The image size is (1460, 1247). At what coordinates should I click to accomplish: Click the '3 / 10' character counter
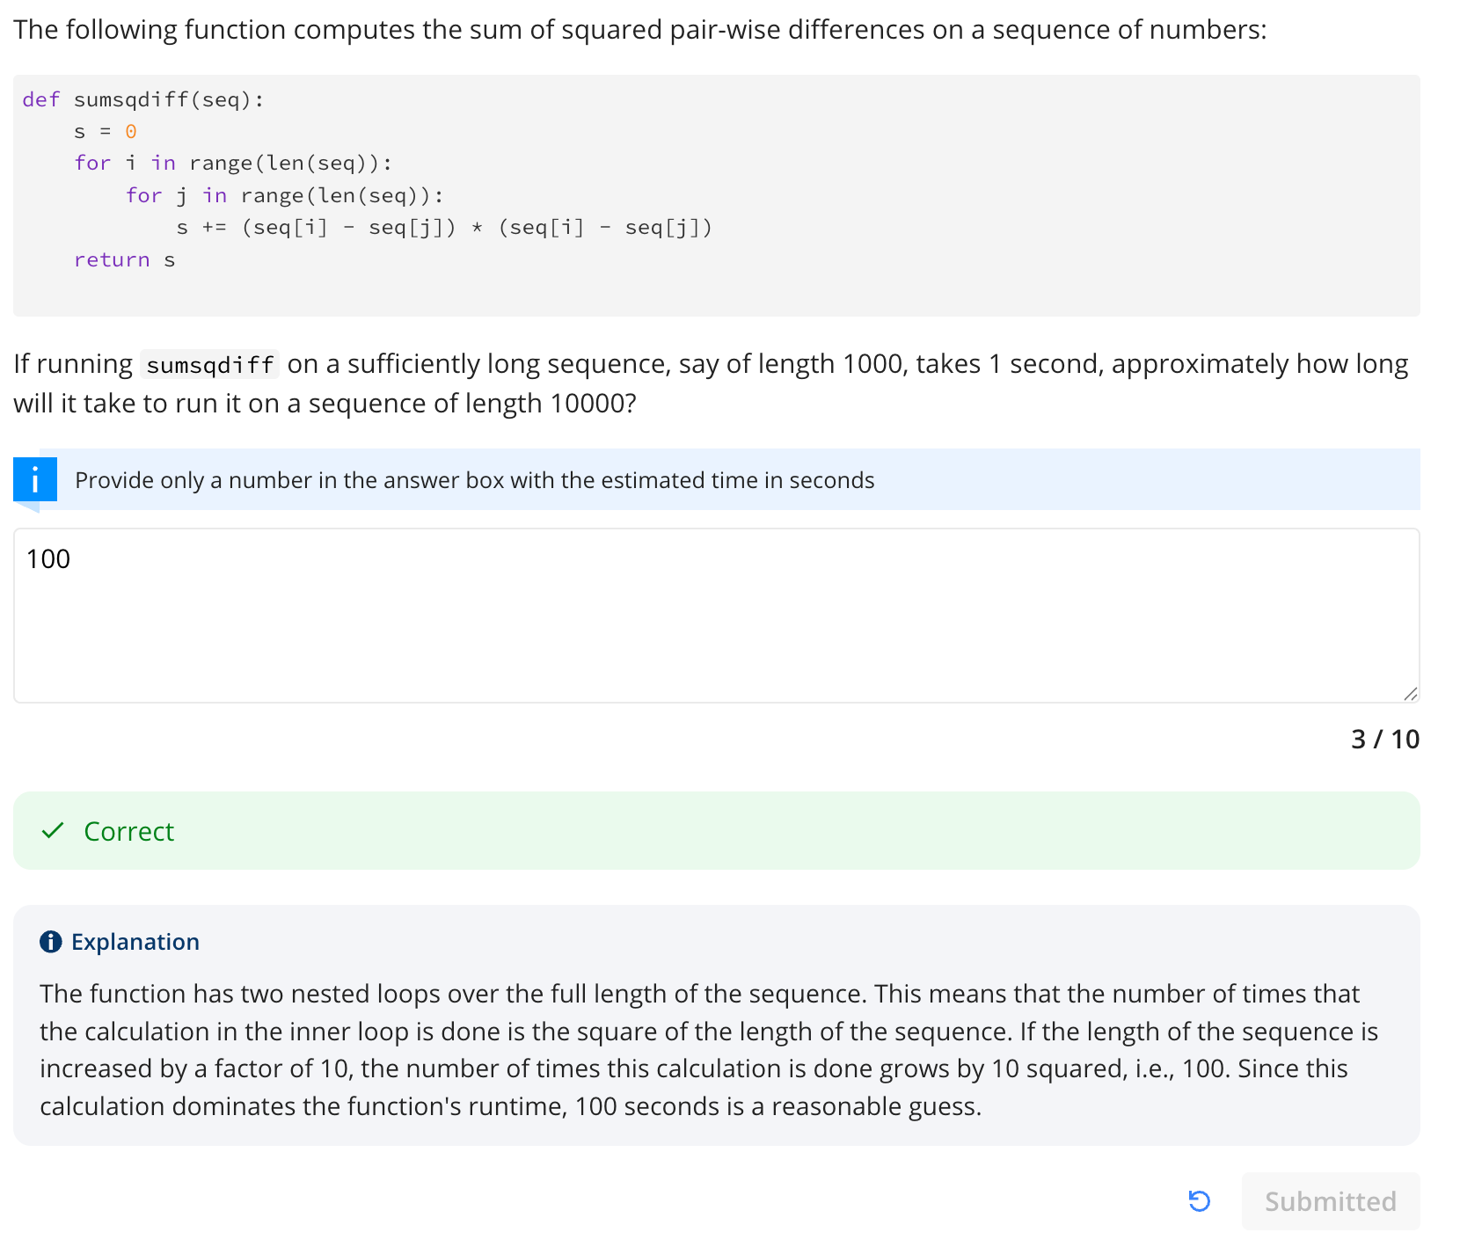[x=1385, y=739]
